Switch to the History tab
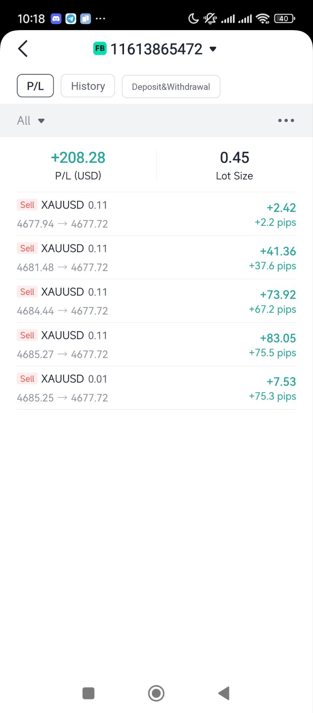The image size is (313, 713). [x=88, y=86]
